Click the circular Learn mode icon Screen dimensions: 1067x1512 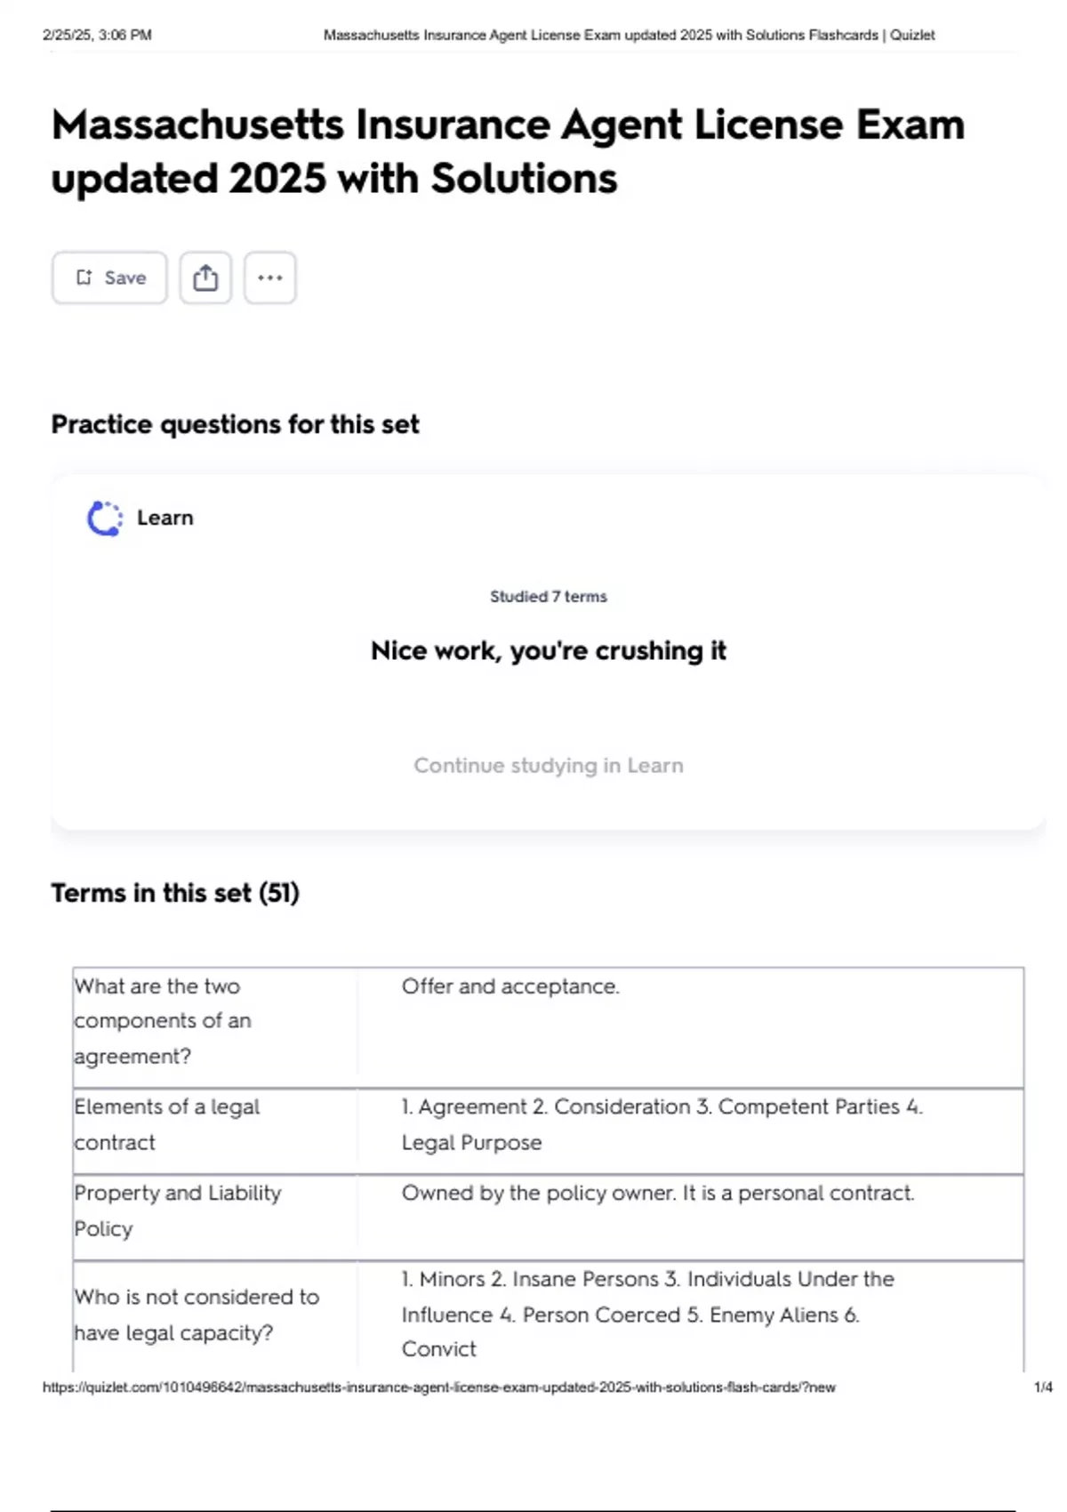pyautogui.click(x=105, y=519)
